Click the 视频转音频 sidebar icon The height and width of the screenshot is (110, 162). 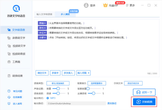(9, 54)
